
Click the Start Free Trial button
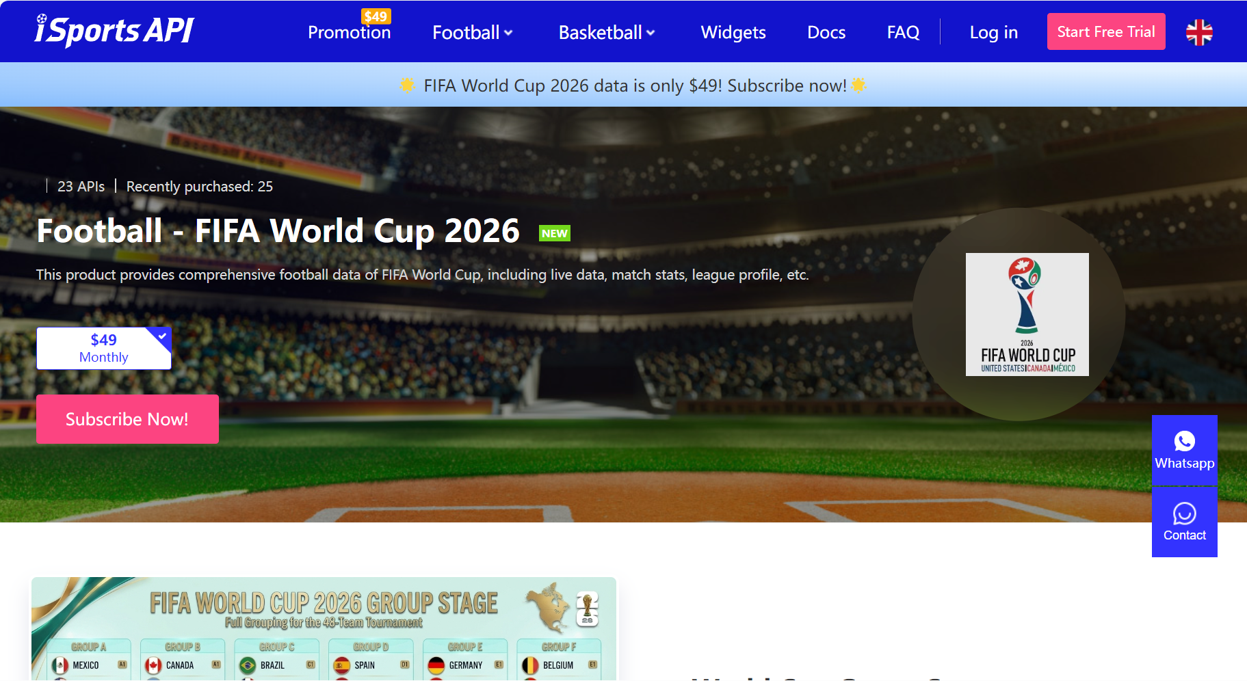pos(1105,31)
